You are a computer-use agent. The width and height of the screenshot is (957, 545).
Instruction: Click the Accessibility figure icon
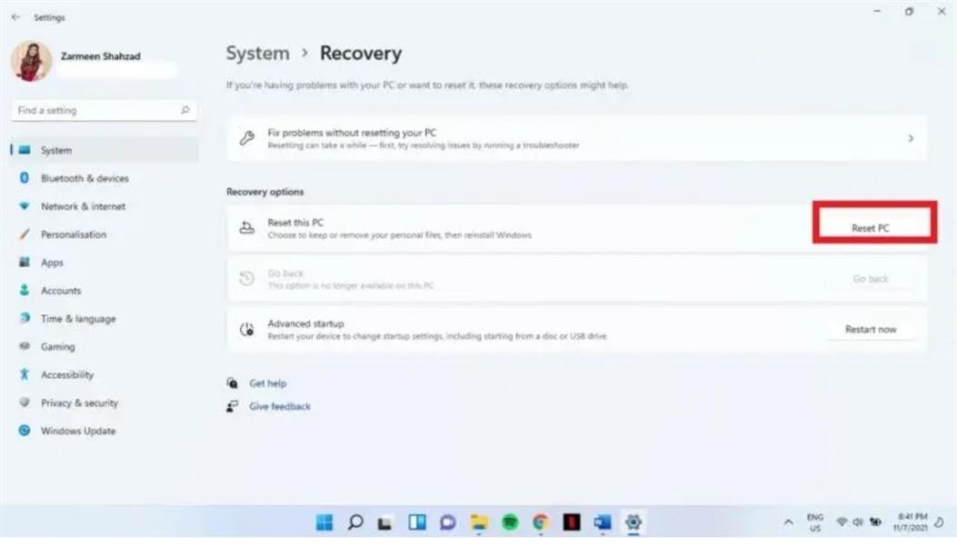tap(25, 374)
